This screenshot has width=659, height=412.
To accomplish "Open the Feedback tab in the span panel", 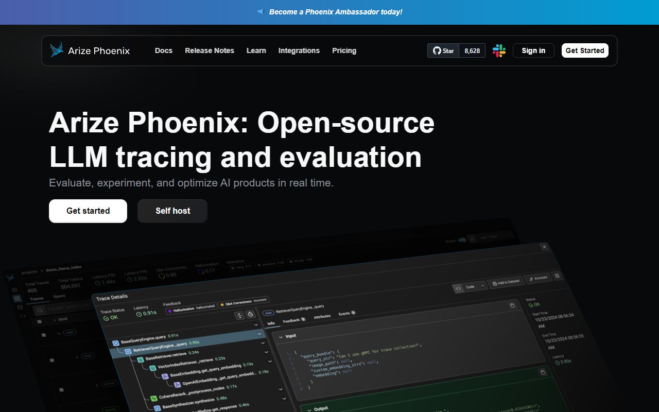I will (290, 320).
